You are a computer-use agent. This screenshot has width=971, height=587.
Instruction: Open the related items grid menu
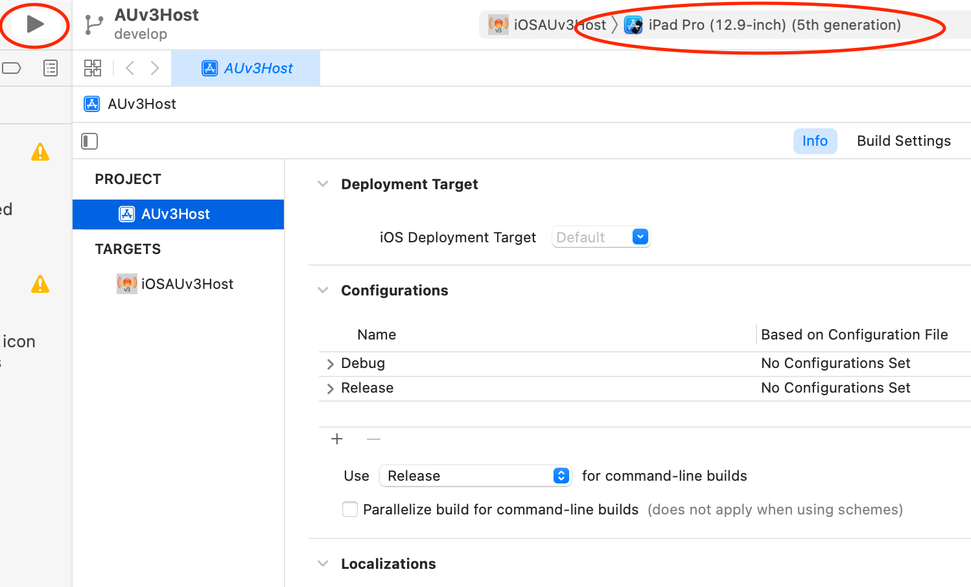[x=93, y=68]
